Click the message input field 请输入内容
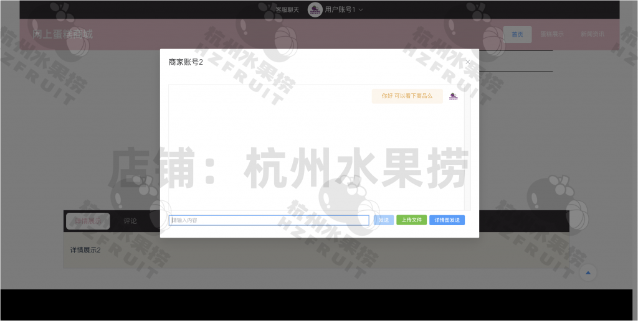638x321 pixels. pyautogui.click(x=269, y=220)
